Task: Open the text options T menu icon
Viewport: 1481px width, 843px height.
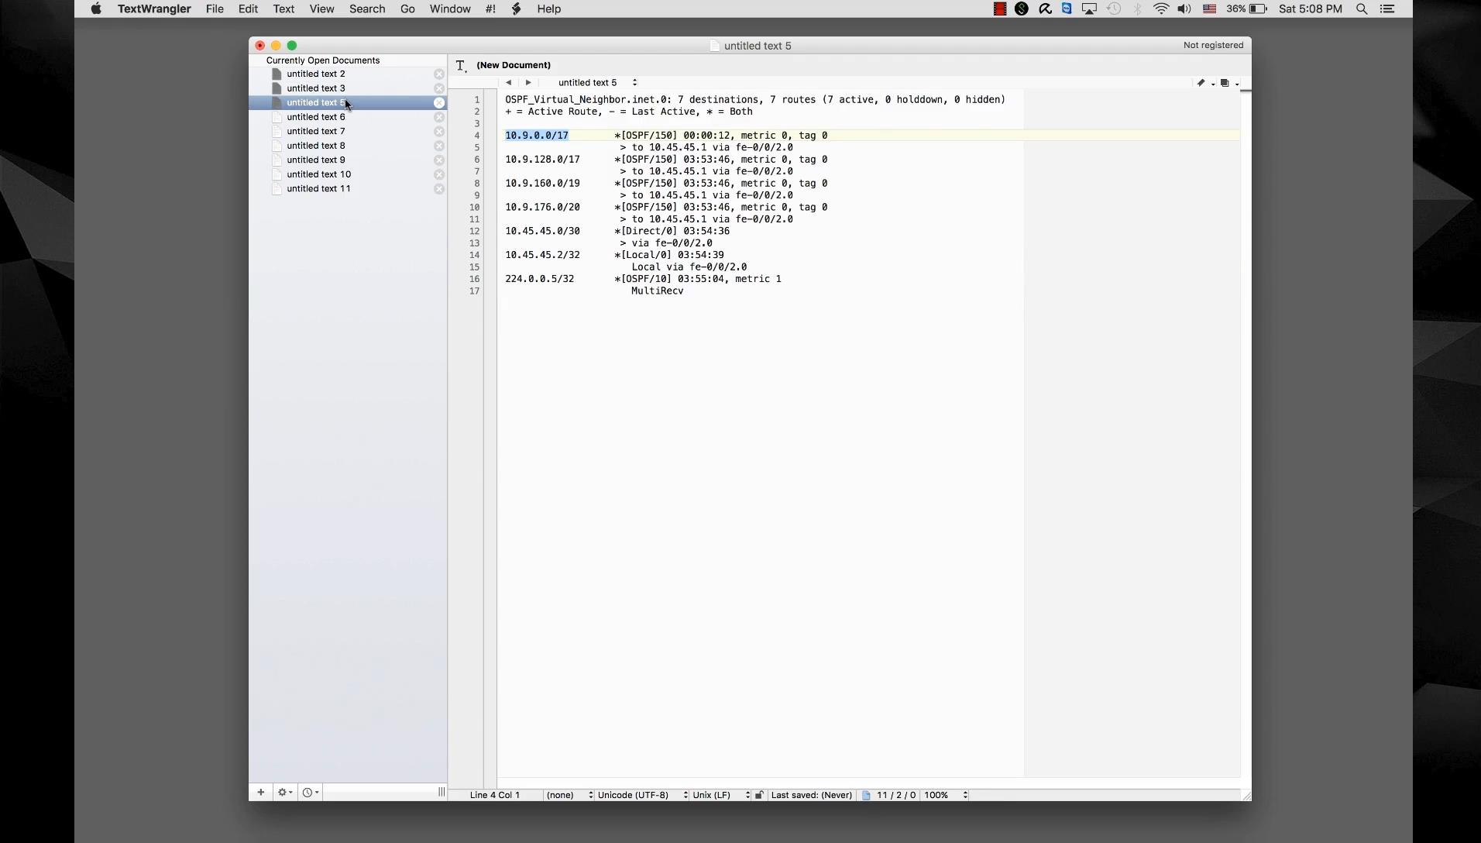Action: coord(461,66)
